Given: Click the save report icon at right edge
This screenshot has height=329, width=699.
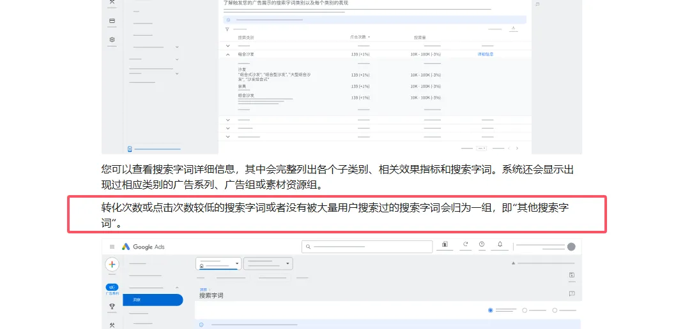Looking at the screenshot, I should tap(571, 275).
